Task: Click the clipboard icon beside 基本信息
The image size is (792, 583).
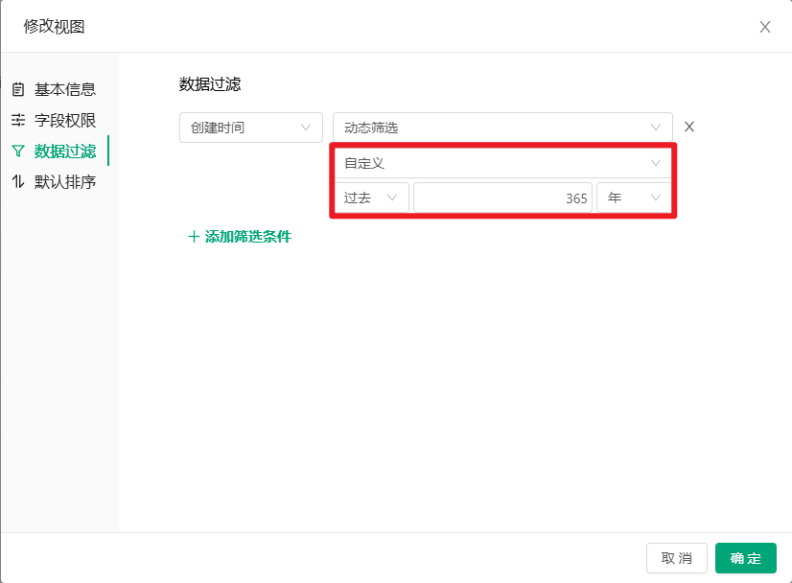Action: click(18, 90)
